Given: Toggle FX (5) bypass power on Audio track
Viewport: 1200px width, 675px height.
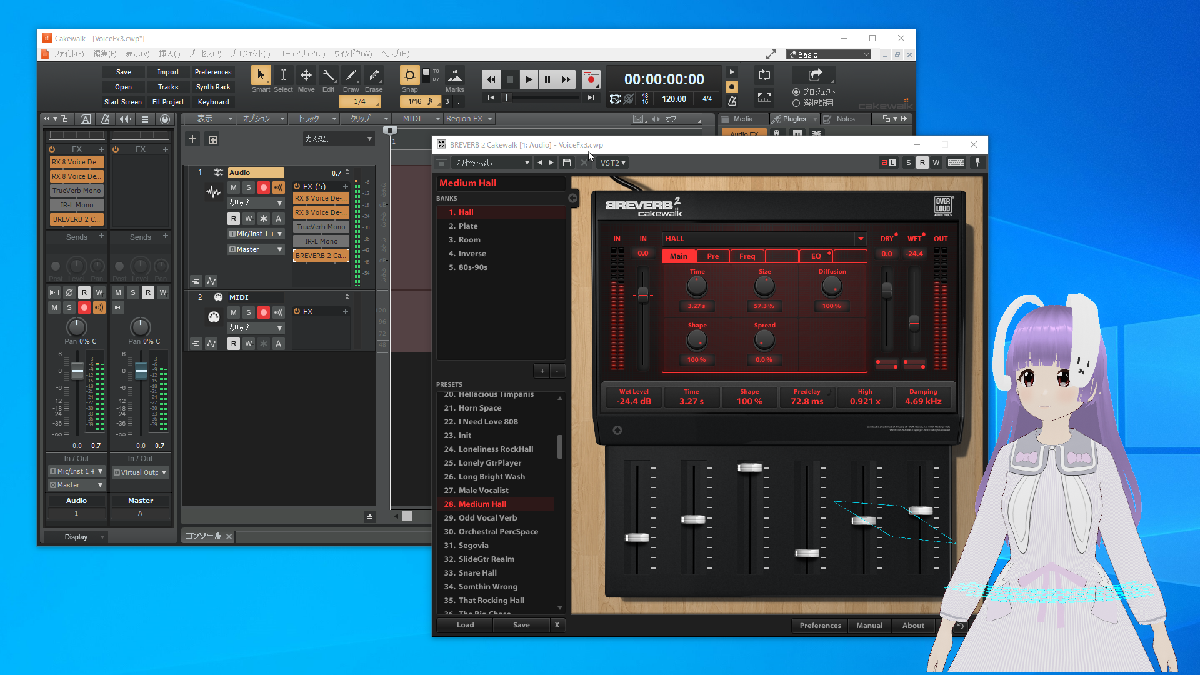Looking at the screenshot, I should (297, 186).
